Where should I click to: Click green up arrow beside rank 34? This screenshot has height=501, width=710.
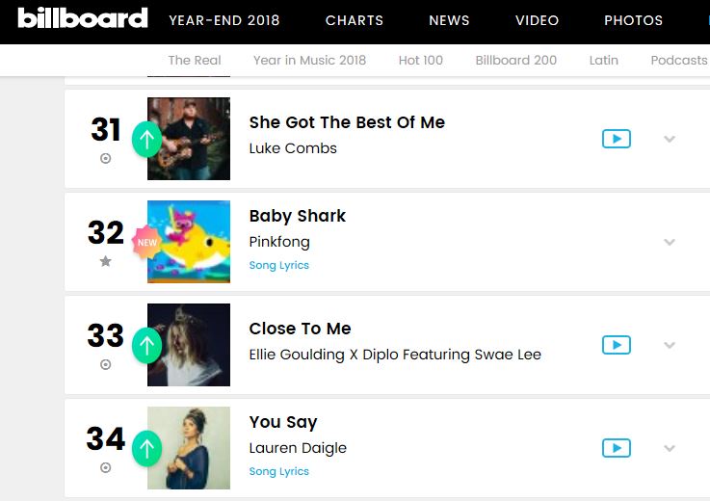coord(146,448)
